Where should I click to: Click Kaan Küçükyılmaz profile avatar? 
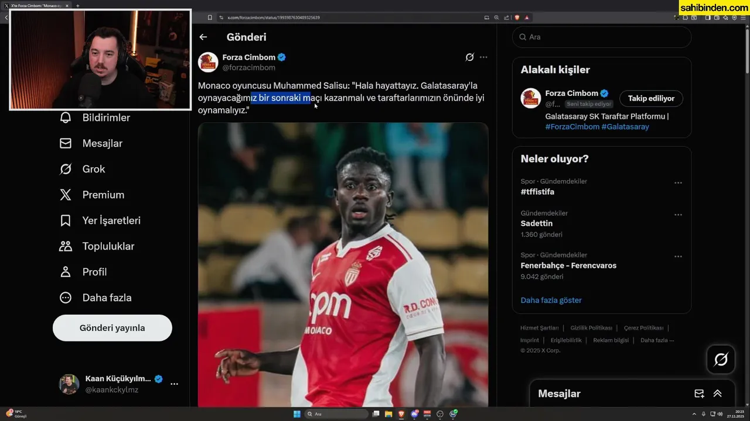69,384
